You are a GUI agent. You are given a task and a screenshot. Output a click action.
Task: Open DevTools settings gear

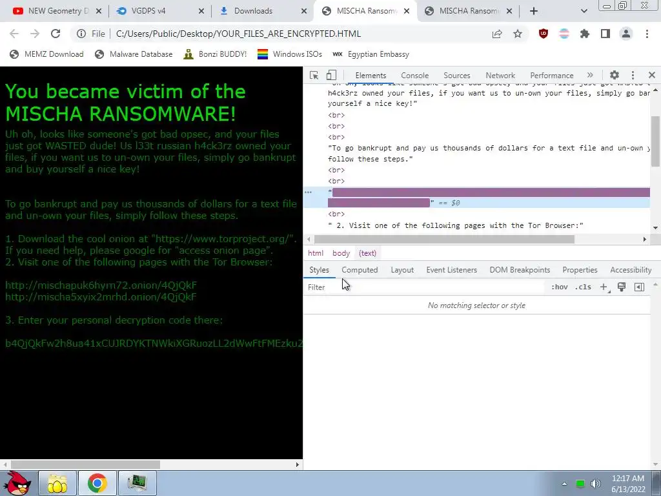[x=615, y=75]
